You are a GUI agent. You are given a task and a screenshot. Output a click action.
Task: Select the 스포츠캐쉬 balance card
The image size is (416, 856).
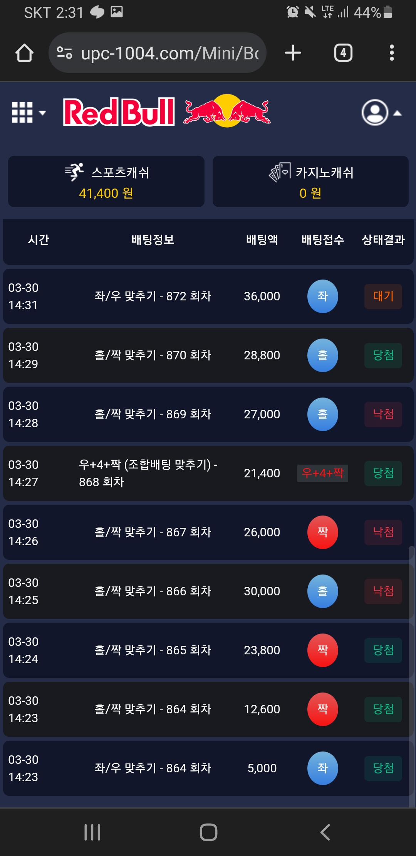(106, 182)
